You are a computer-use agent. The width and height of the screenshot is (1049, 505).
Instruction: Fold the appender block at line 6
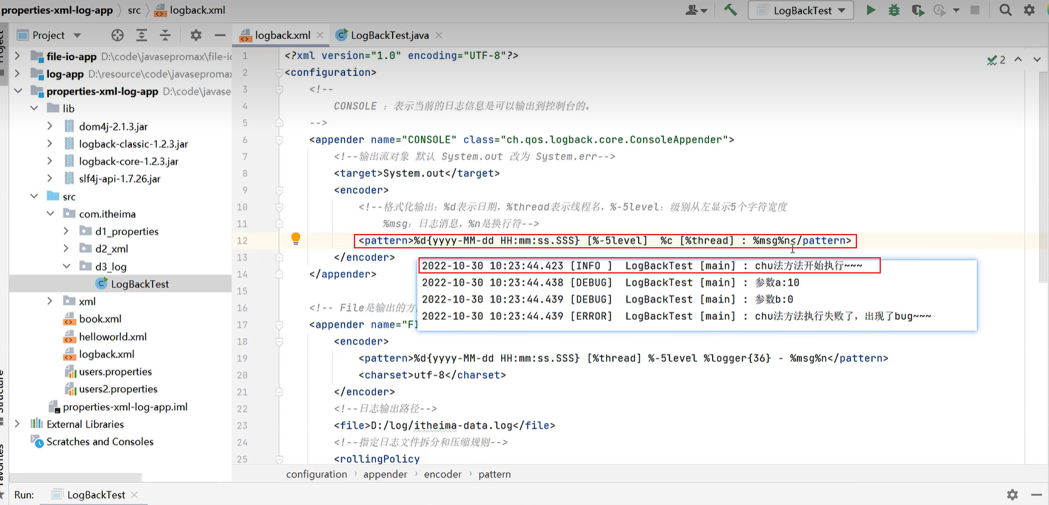[x=279, y=139]
